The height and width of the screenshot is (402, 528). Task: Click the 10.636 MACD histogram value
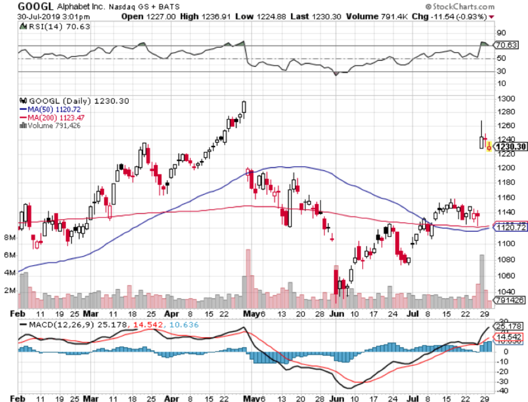184,325
